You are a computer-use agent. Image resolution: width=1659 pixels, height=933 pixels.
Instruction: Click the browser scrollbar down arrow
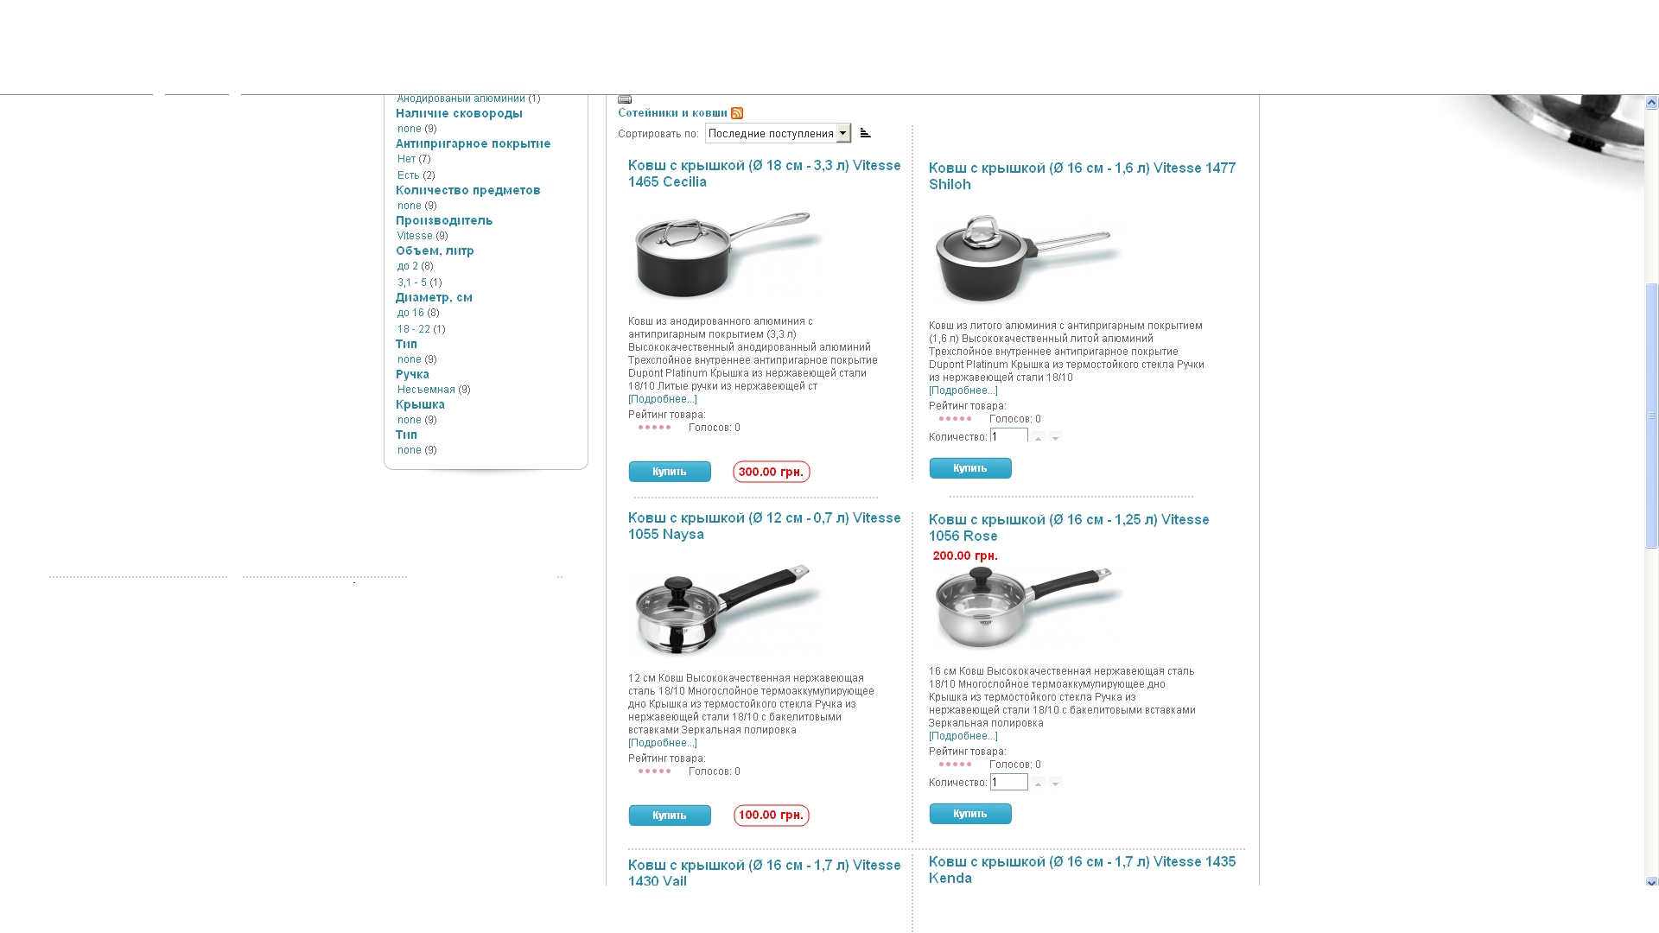[1651, 882]
